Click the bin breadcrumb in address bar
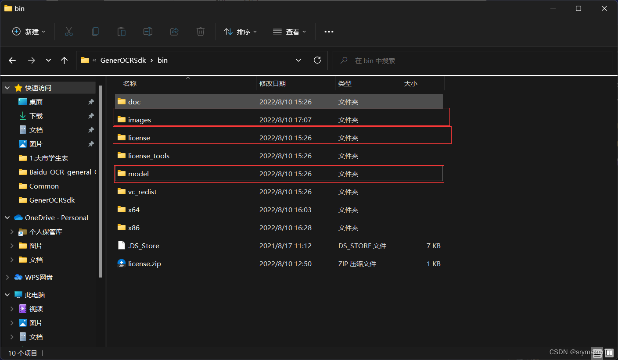This screenshot has height=360, width=618. tap(162, 61)
